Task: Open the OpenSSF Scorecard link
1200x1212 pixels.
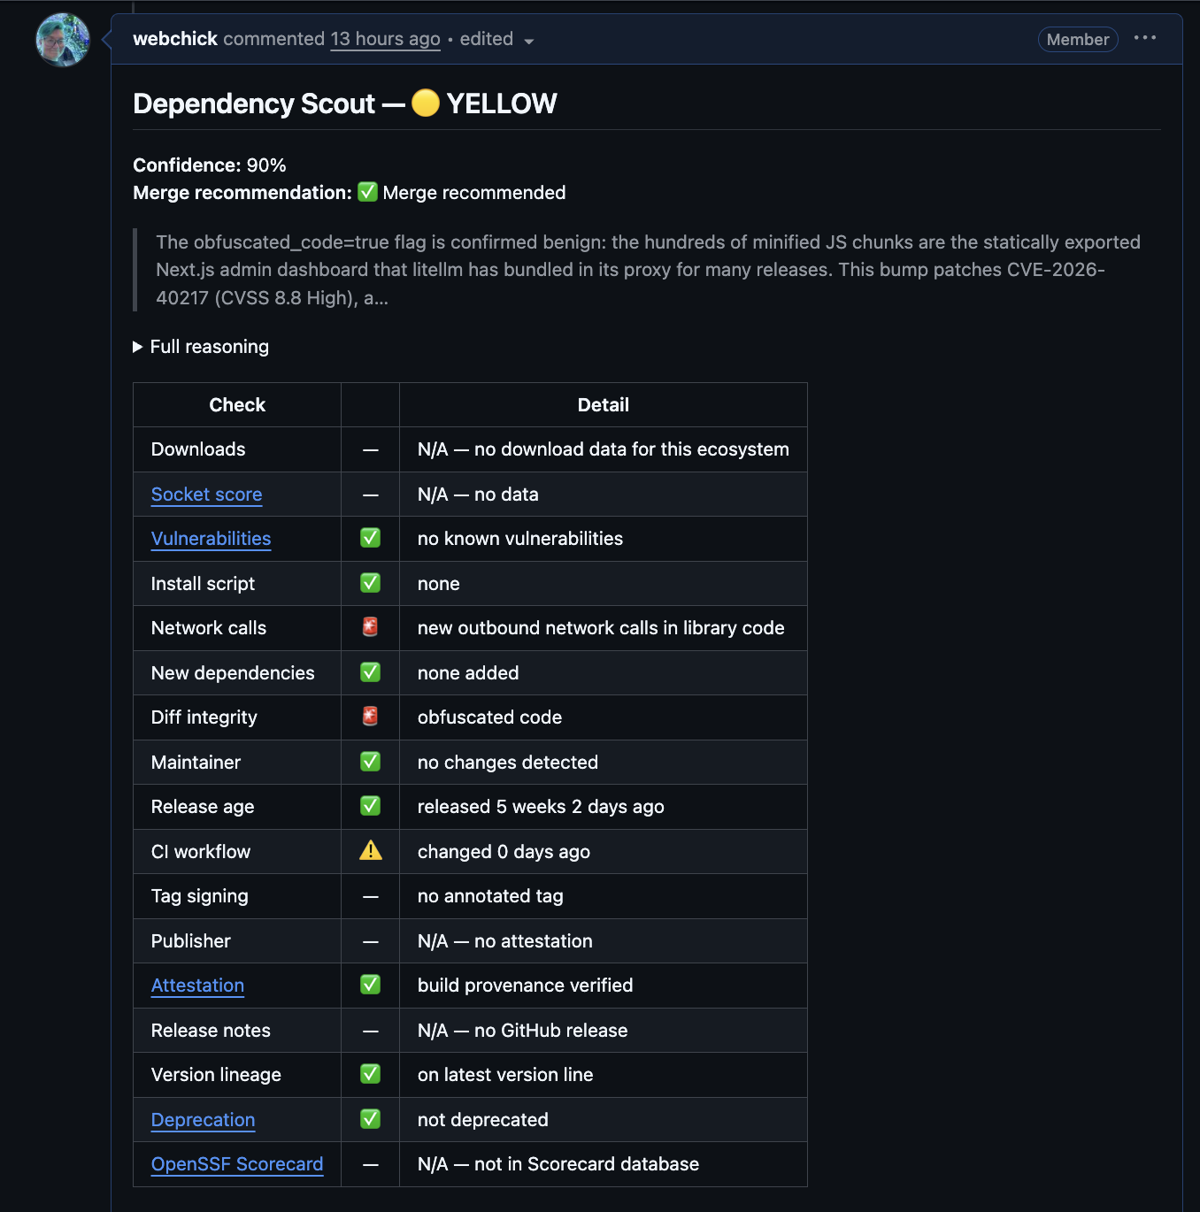Action: (237, 1164)
